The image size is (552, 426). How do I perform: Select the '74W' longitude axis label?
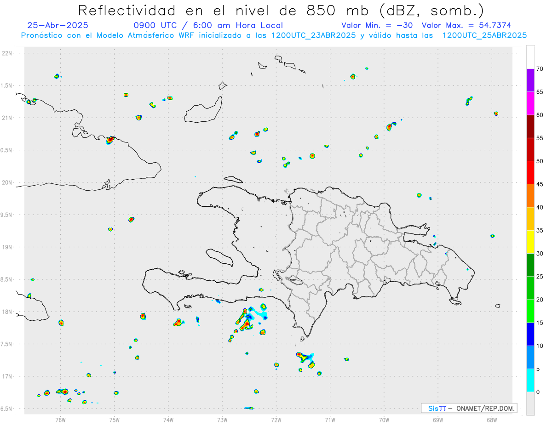point(168,420)
